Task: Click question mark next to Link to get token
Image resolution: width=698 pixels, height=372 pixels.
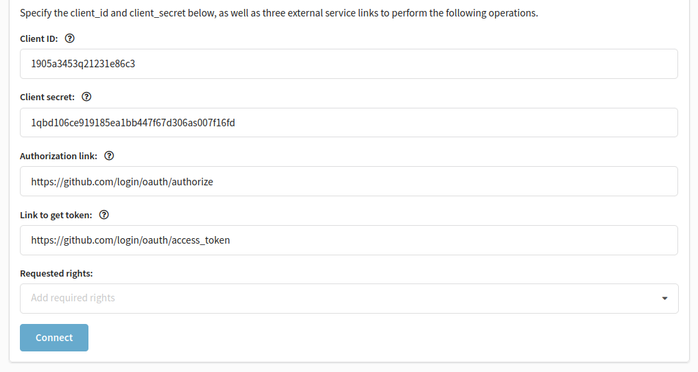Action: [104, 215]
